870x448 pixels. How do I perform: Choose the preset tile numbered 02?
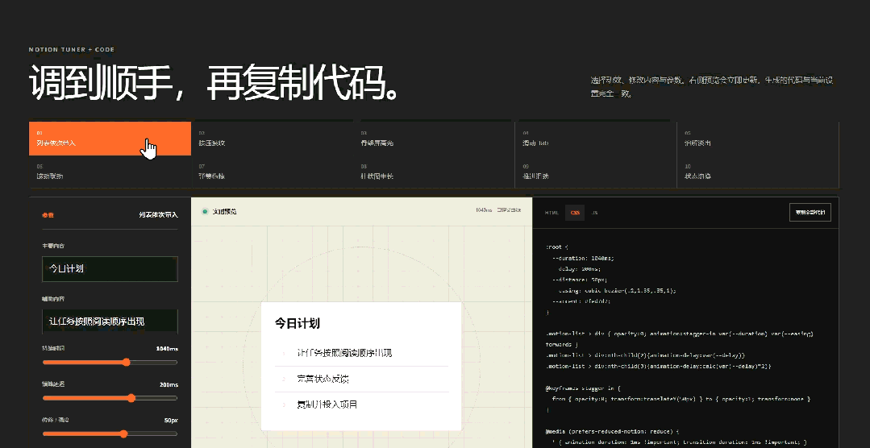pos(273,139)
